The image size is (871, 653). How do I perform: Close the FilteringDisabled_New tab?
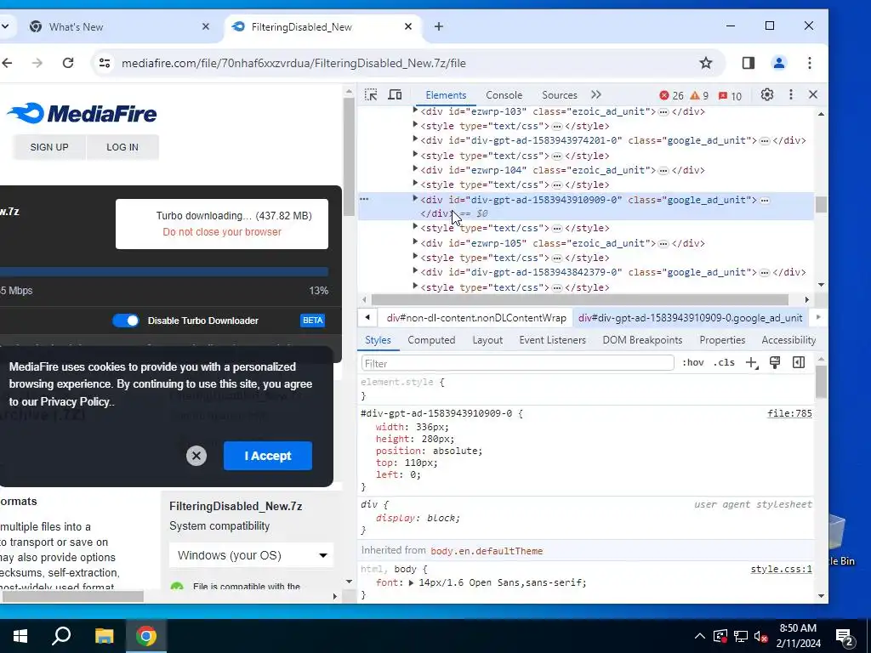(x=408, y=26)
